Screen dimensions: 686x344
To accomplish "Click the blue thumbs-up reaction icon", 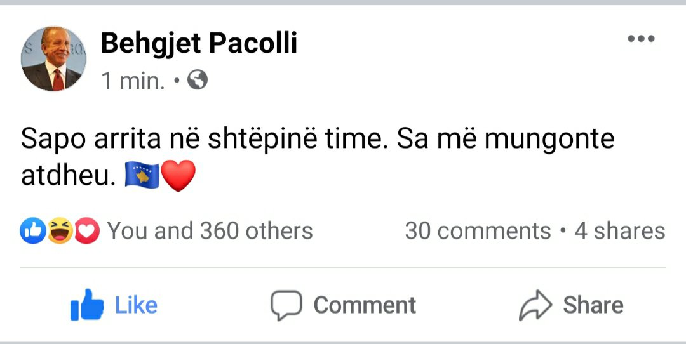I will 32,231.
